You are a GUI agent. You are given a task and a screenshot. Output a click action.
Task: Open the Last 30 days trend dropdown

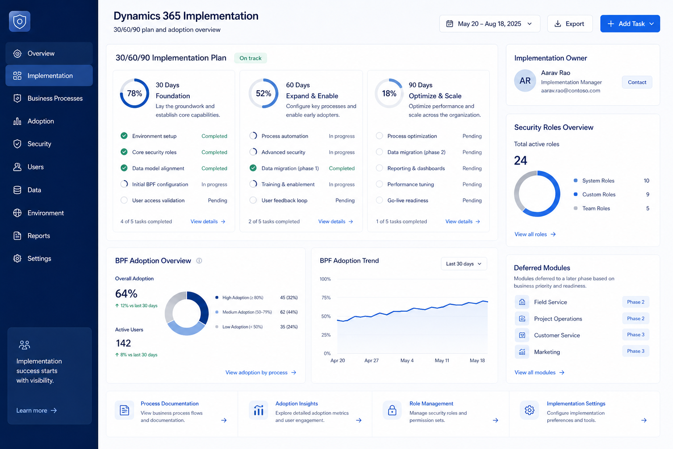(x=464, y=264)
